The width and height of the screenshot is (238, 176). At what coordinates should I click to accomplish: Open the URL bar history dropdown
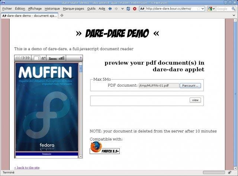[x=203, y=9]
